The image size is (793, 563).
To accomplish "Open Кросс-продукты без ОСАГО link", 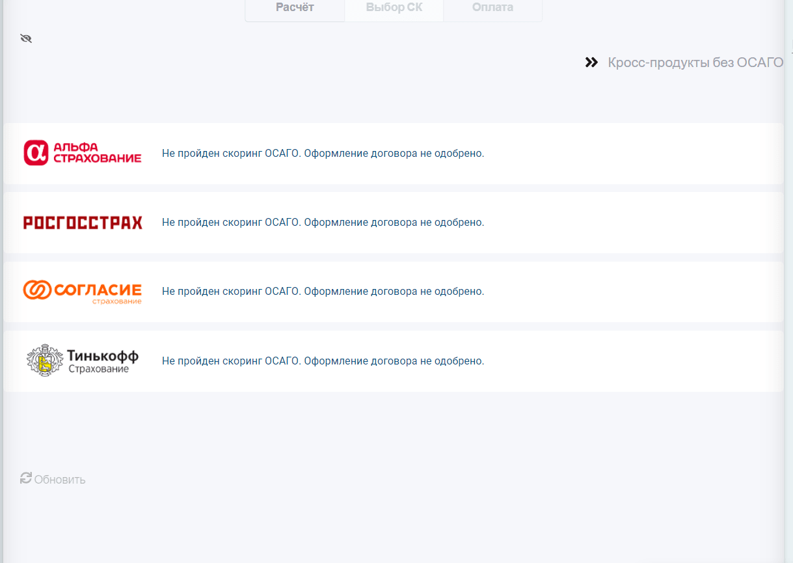I will pos(695,62).
